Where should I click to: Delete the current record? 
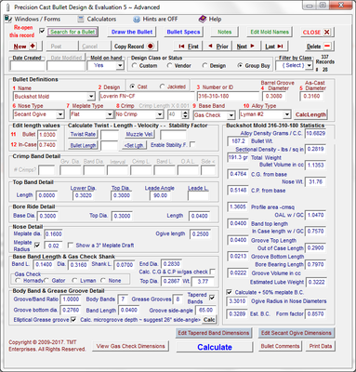(x=319, y=46)
